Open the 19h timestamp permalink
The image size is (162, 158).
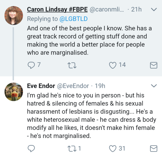(x=100, y=86)
